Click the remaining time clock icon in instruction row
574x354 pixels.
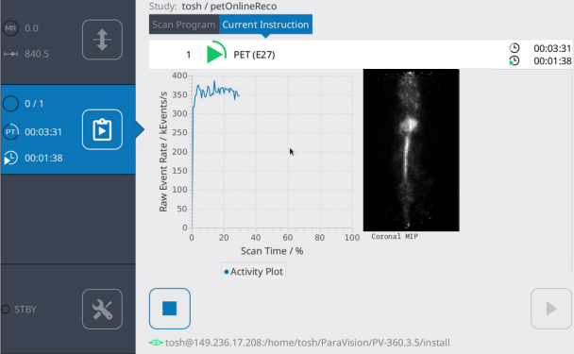click(515, 60)
